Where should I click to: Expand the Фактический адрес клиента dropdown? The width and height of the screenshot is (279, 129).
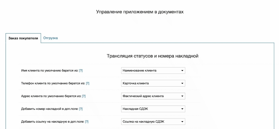pyautogui.click(x=153, y=96)
